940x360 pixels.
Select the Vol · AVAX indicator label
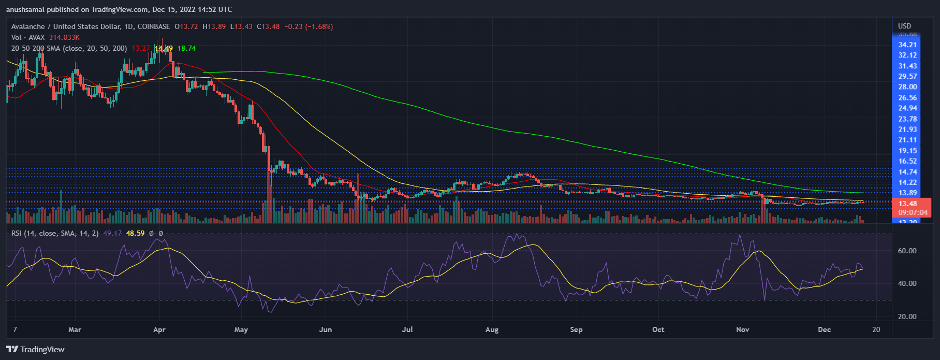29,37
